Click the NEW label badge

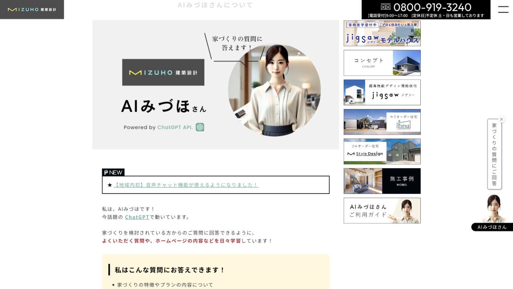tap(113, 172)
